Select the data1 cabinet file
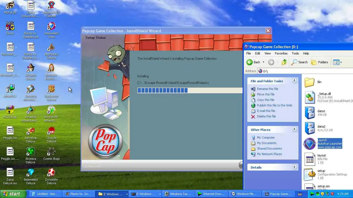353x198 pixels. coord(315,113)
